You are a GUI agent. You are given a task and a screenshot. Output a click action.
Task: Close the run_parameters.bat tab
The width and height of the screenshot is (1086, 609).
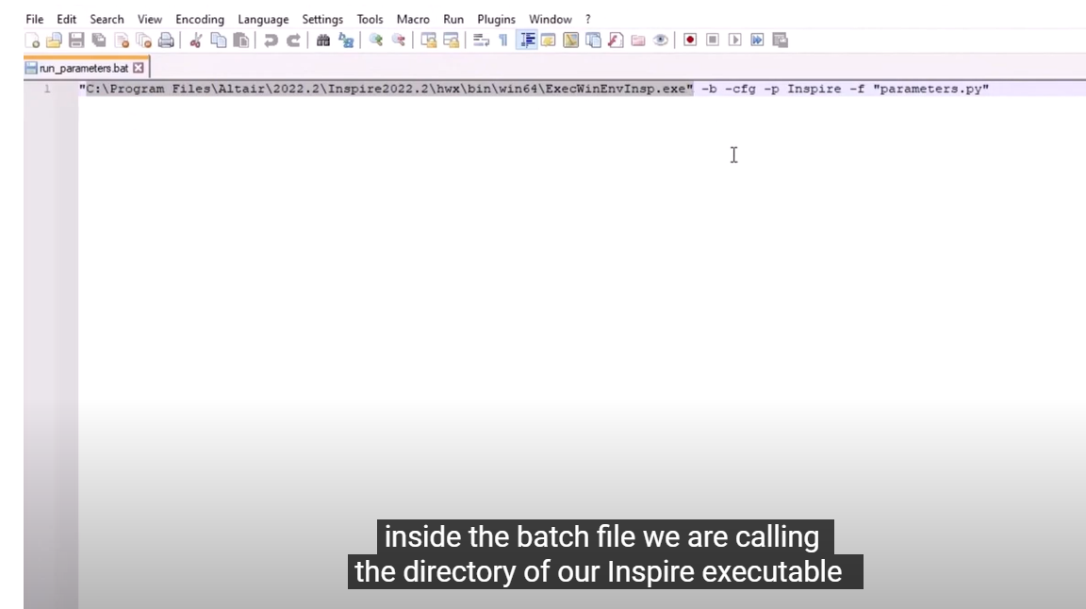click(139, 68)
